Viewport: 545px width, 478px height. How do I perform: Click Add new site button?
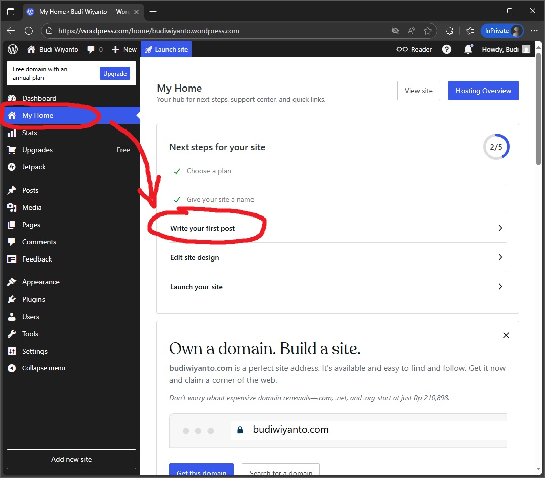click(x=71, y=459)
